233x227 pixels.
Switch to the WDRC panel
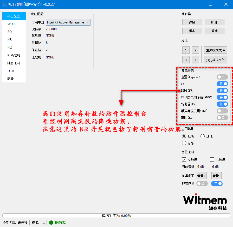11,24
